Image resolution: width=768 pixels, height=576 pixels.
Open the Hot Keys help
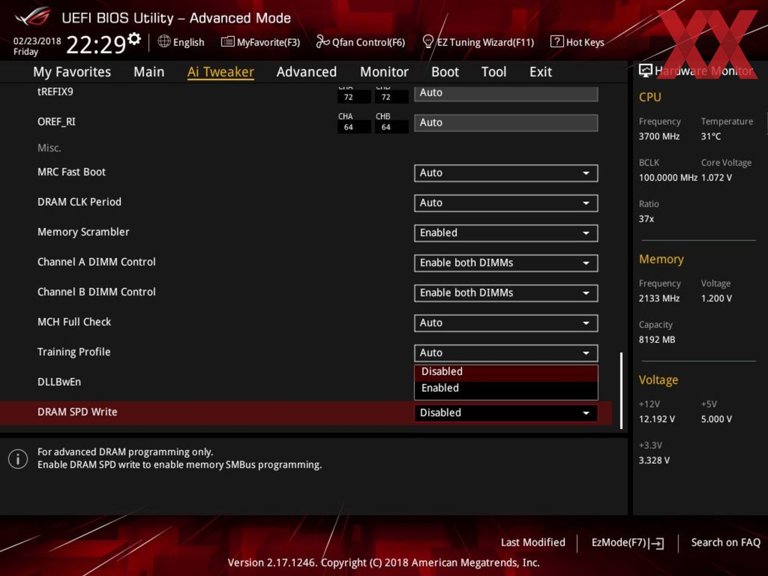[577, 42]
